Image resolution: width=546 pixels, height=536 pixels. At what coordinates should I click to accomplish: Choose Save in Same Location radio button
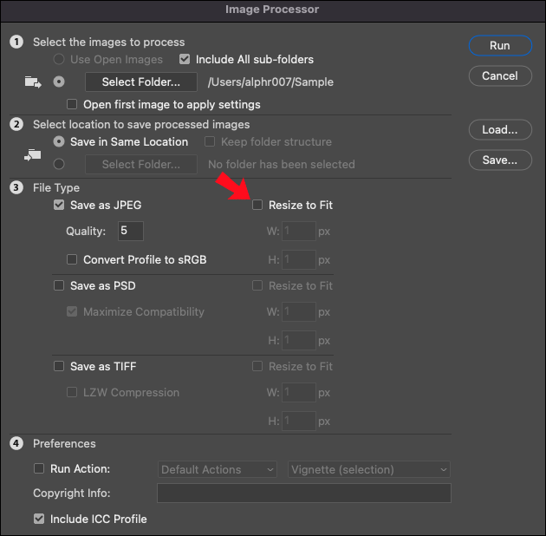(59, 141)
